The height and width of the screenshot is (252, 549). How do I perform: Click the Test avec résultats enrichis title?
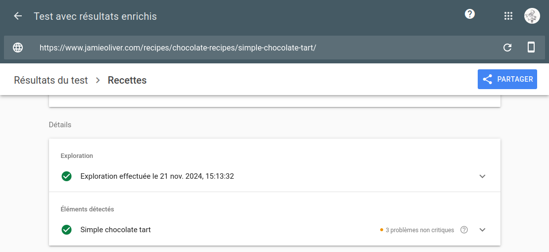(x=95, y=16)
